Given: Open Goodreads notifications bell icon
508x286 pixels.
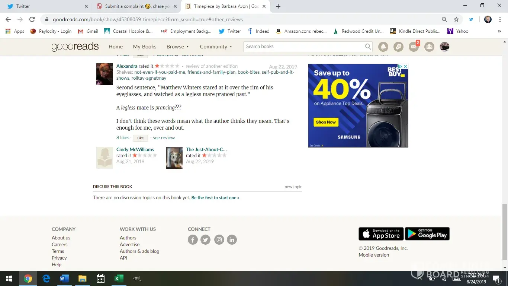Looking at the screenshot, I should click(x=383, y=47).
